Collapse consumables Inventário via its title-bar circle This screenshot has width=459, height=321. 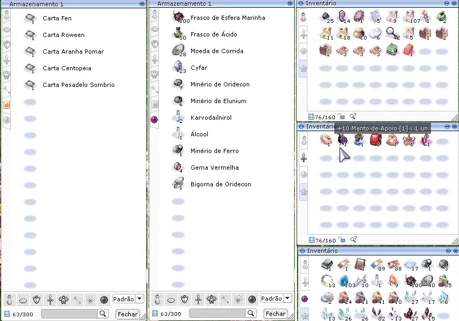(301, 3)
